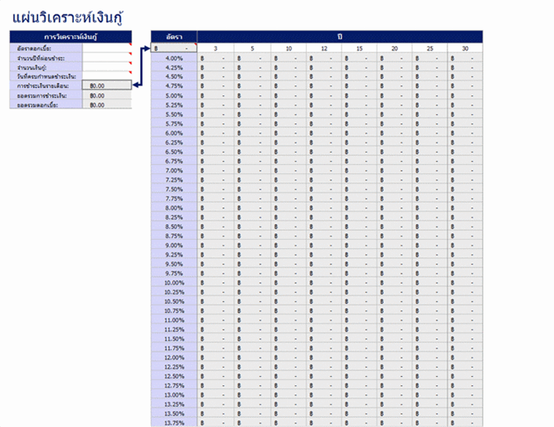This screenshot has width=554, height=427.
Task: Click the ยอดรวมการชำระเงิน value cell
Action: pos(106,95)
